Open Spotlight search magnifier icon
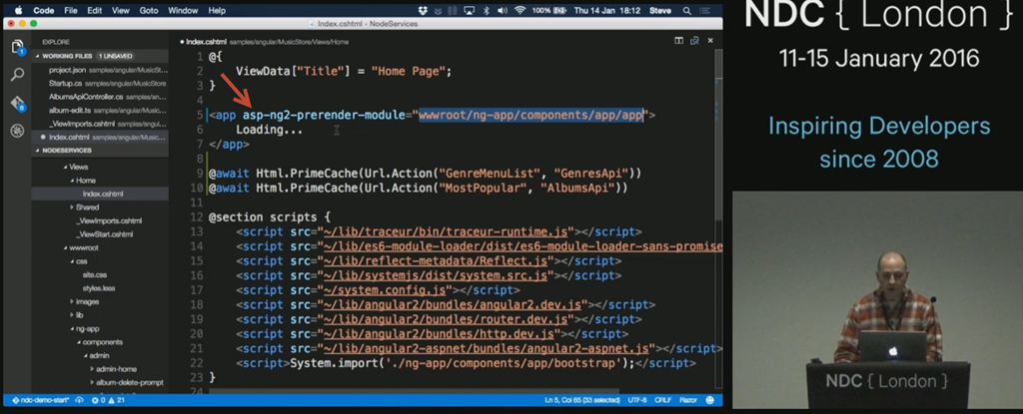Viewport: 1023px width, 414px height. click(x=687, y=10)
